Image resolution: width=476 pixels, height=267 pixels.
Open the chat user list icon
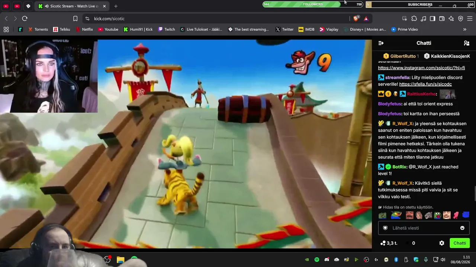[x=466, y=43]
